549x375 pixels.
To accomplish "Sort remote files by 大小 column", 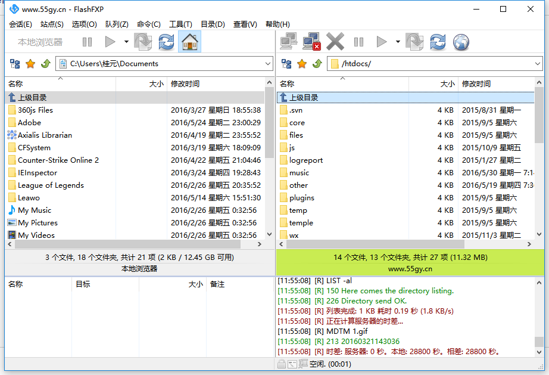I will 448,83.
